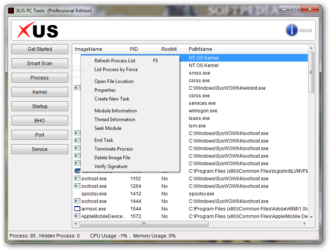Image resolution: width=330 pixels, height=251 pixels.
Task: Click PID value 1412
Action: [136, 194]
